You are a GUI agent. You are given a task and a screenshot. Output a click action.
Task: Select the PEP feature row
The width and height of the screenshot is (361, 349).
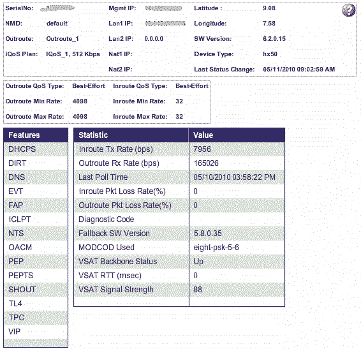pyautogui.click(x=36, y=262)
